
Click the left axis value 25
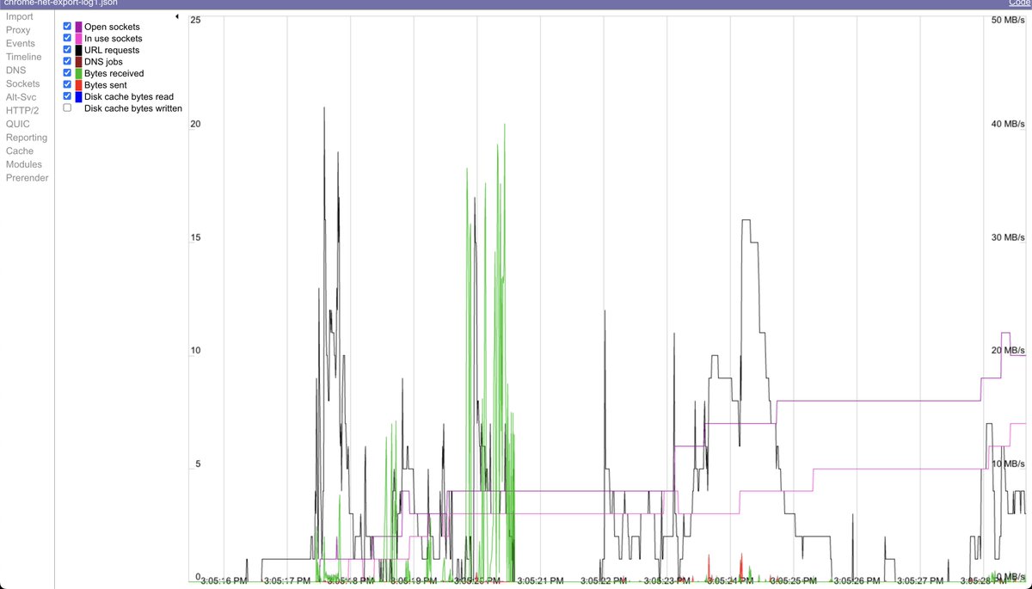click(195, 19)
